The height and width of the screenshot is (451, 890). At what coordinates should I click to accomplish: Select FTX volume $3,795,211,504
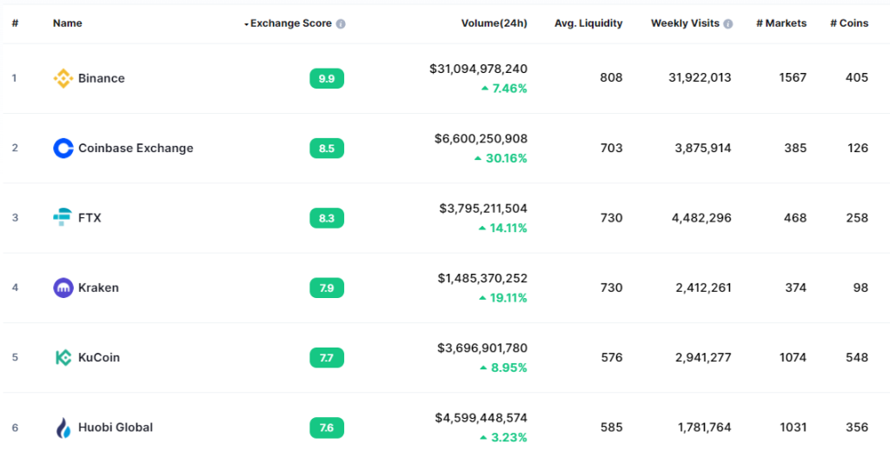483,209
